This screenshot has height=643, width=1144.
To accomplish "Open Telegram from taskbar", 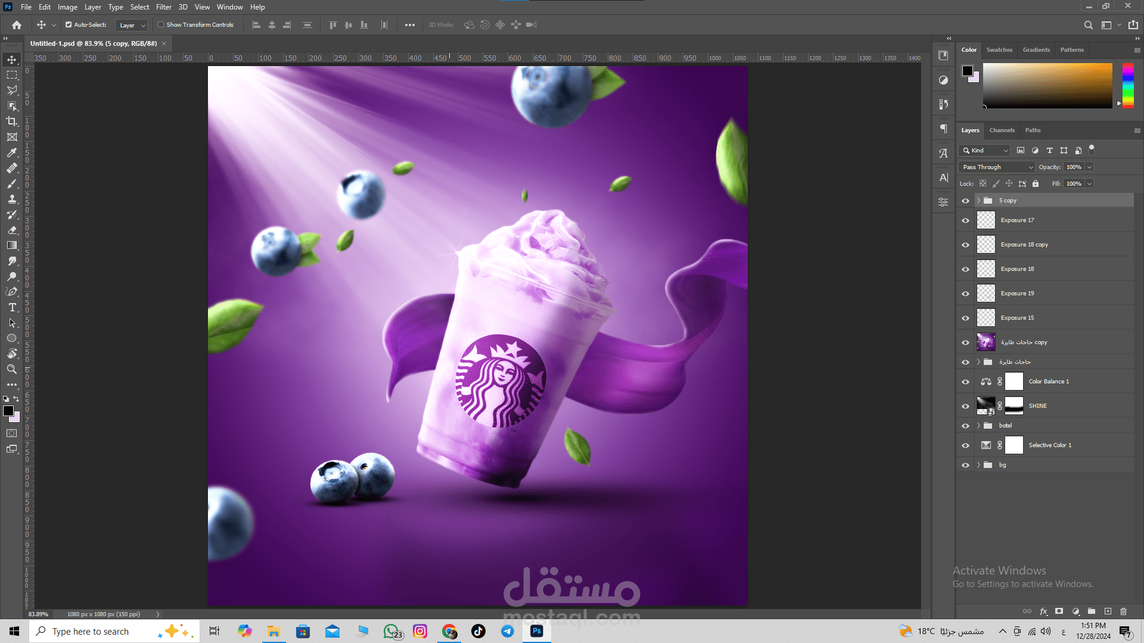I will [508, 631].
